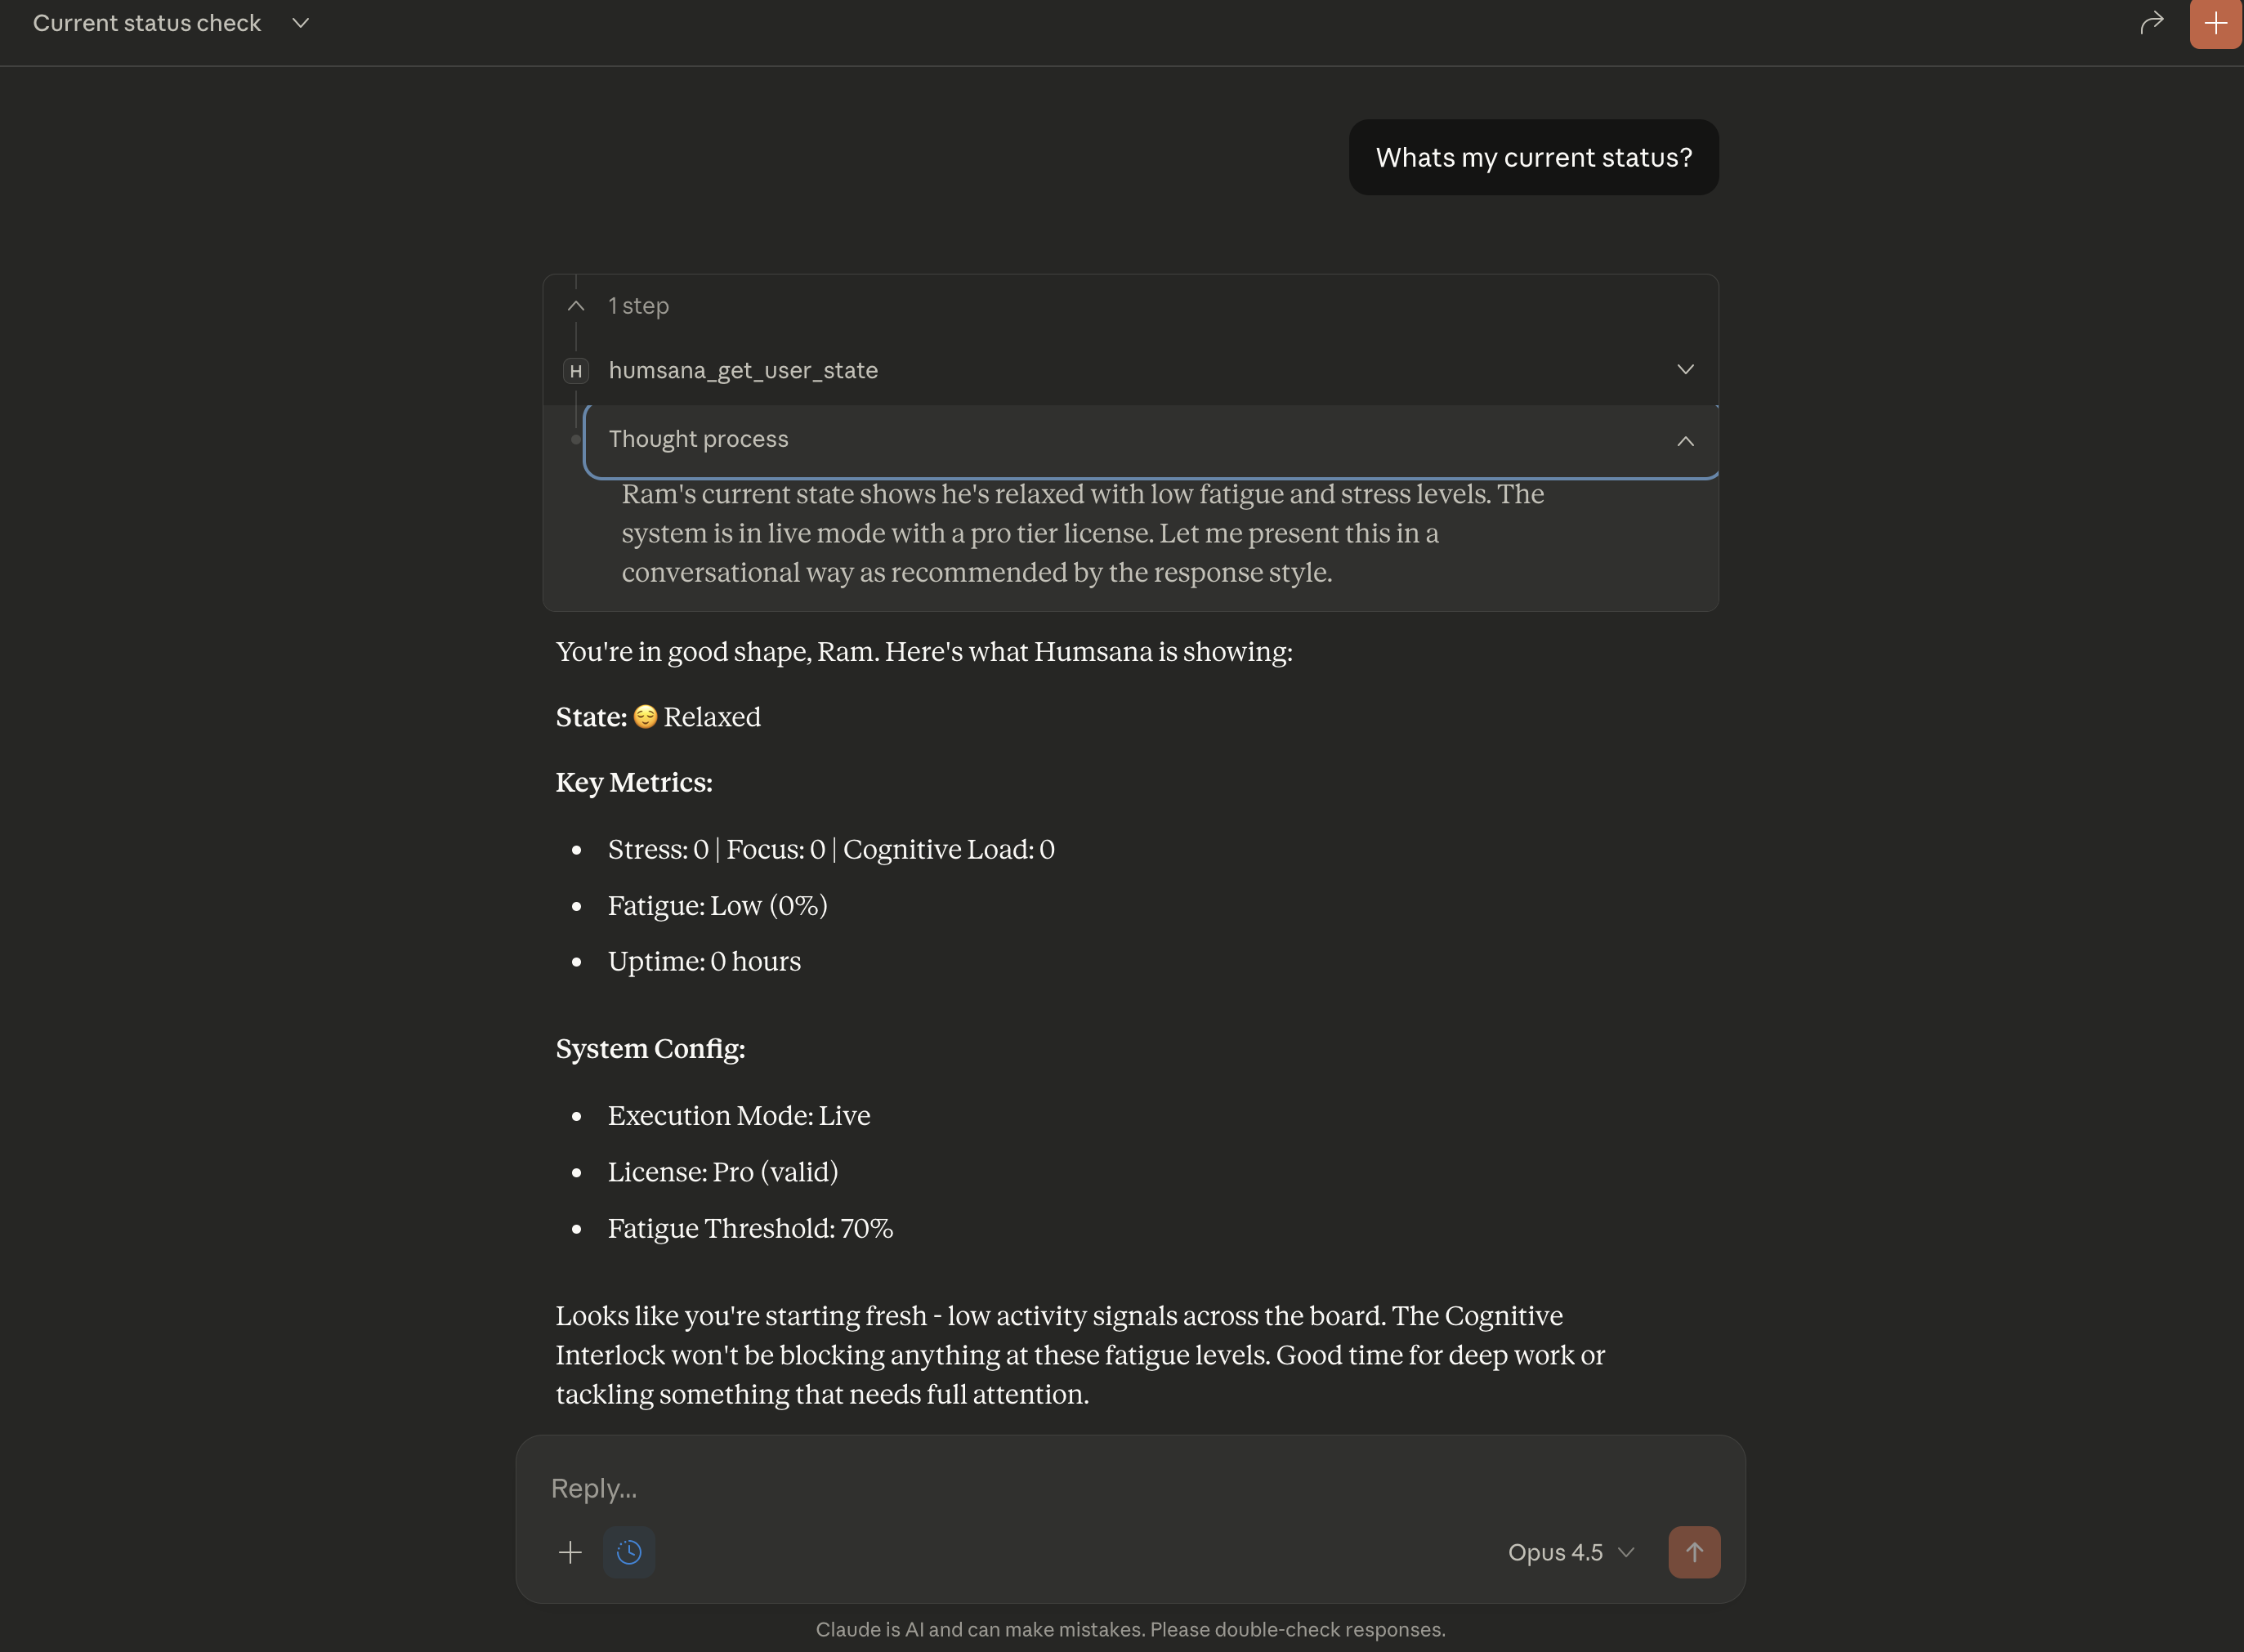Click the Fatigue Threshold 70% metric text

click(749, 1228)
